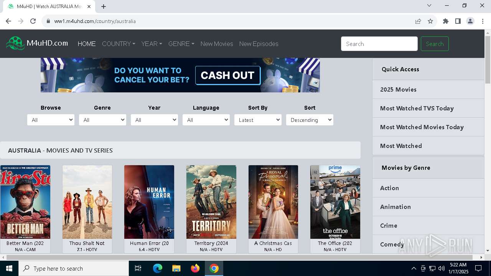Click the Windows taskbar search box
This screenshot has width=491, height=276.
[74, 268]
